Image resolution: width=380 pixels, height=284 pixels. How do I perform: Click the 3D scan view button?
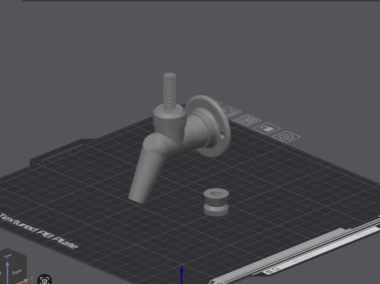(45, 280)
